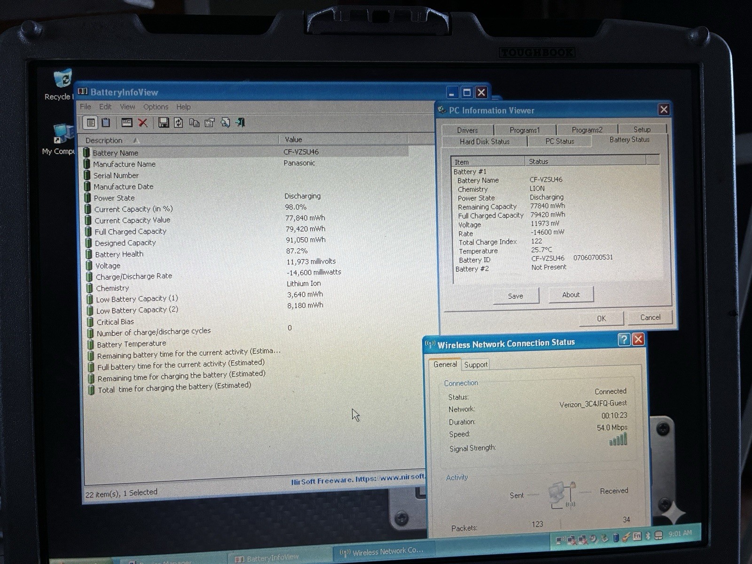Click the Exit door toolbar icon
752x564 pixels.
pos(241,123)
